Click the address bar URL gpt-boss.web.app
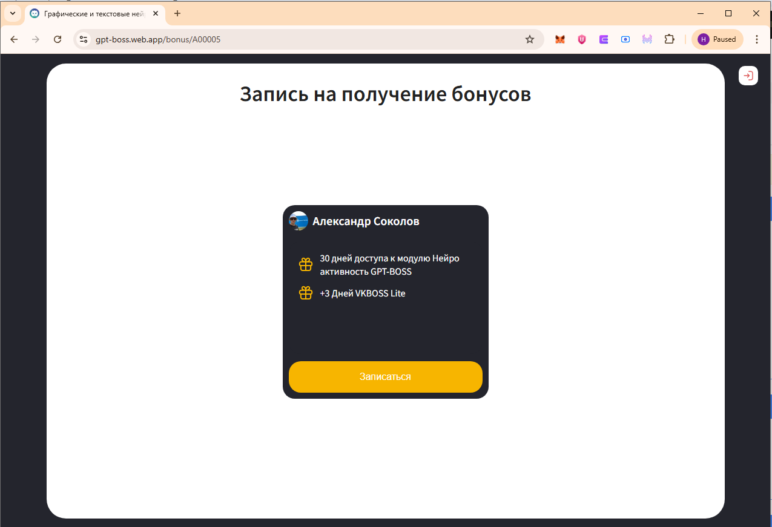Screen dimensions: 772x527 coord(158,39)
